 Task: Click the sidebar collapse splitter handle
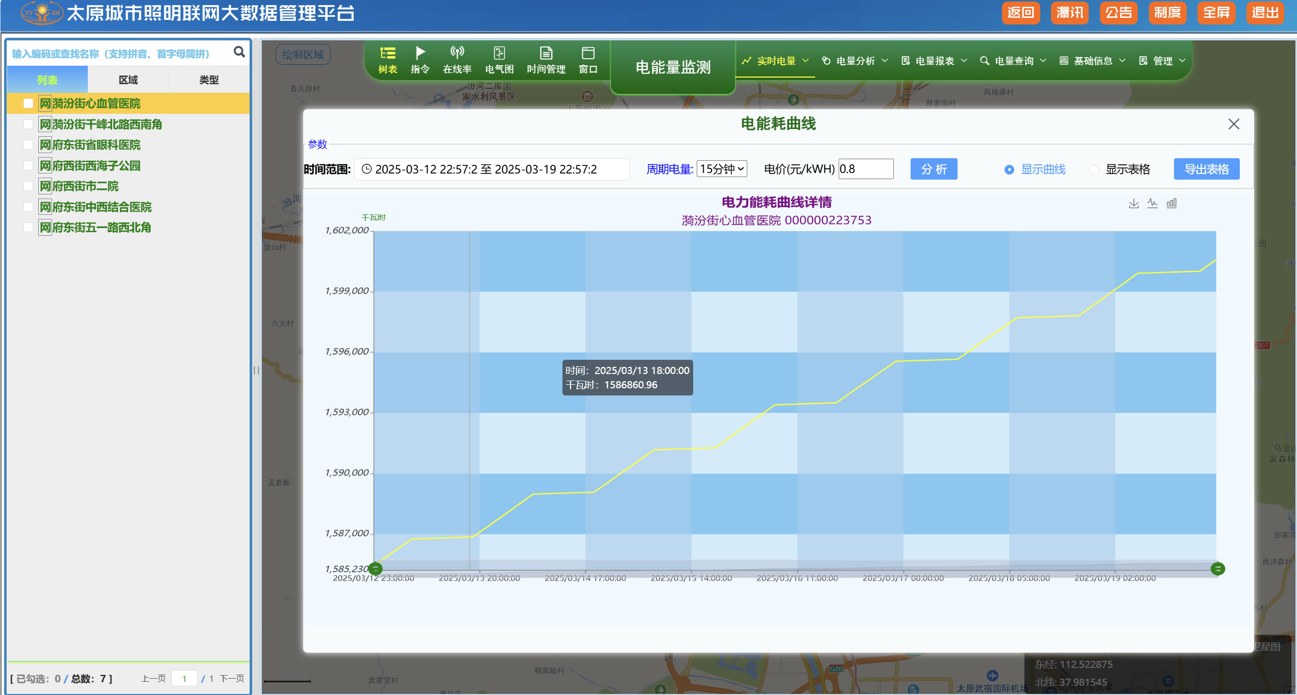coord(256,370)
